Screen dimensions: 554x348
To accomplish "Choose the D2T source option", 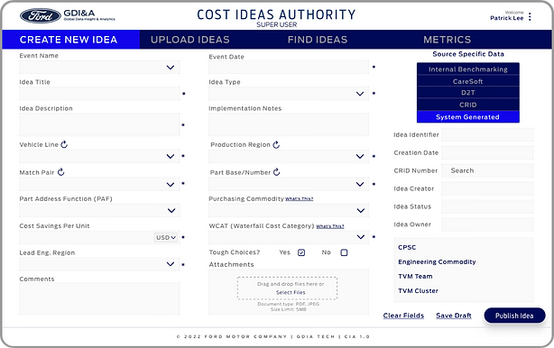I will [468, 93].
